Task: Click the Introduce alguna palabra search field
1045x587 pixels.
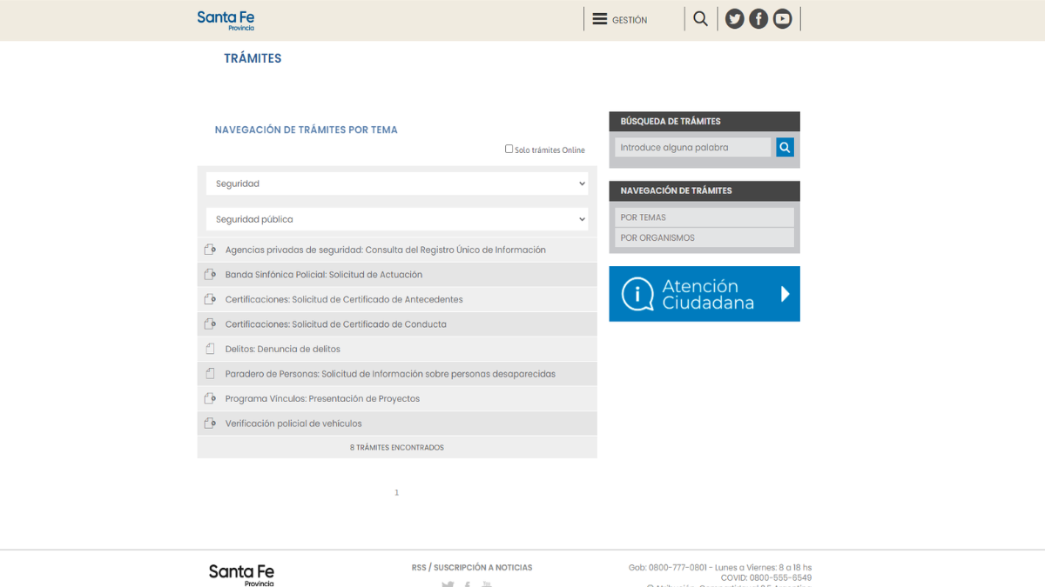Action: (x=692, y=148)
